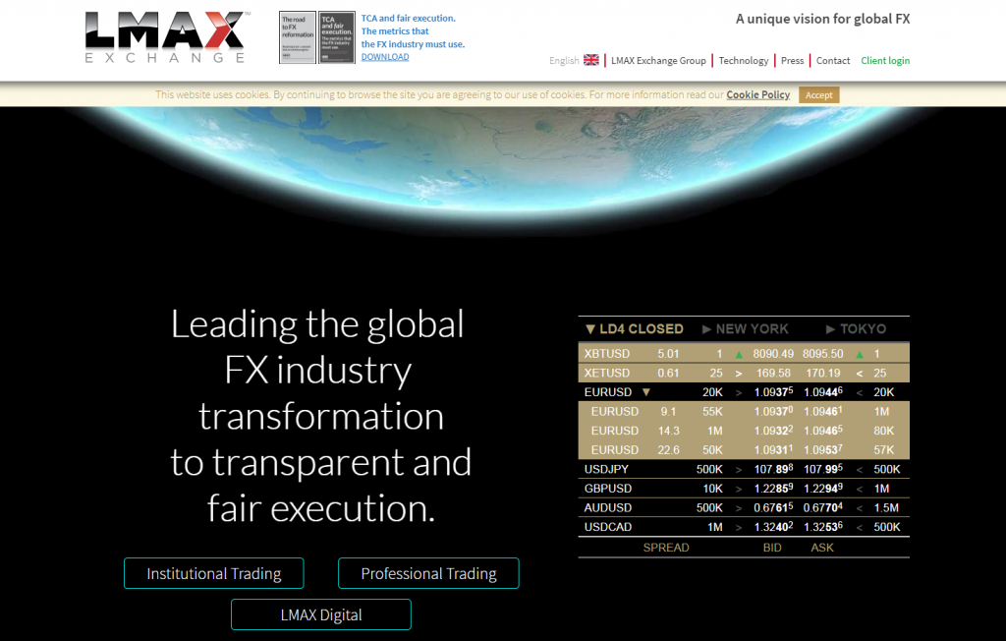Click the LMAX Exchange logo
This screenshot has width=1006, height=641.
click(167, 37)
